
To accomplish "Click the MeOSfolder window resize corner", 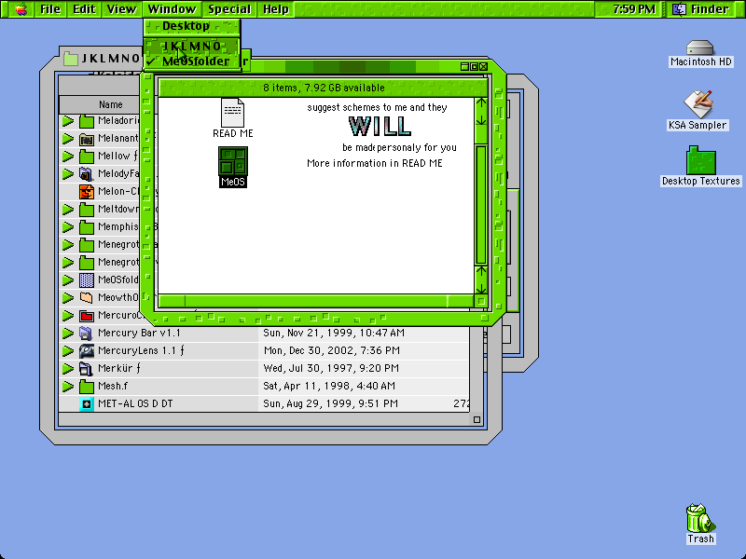I will coord(481,301).
